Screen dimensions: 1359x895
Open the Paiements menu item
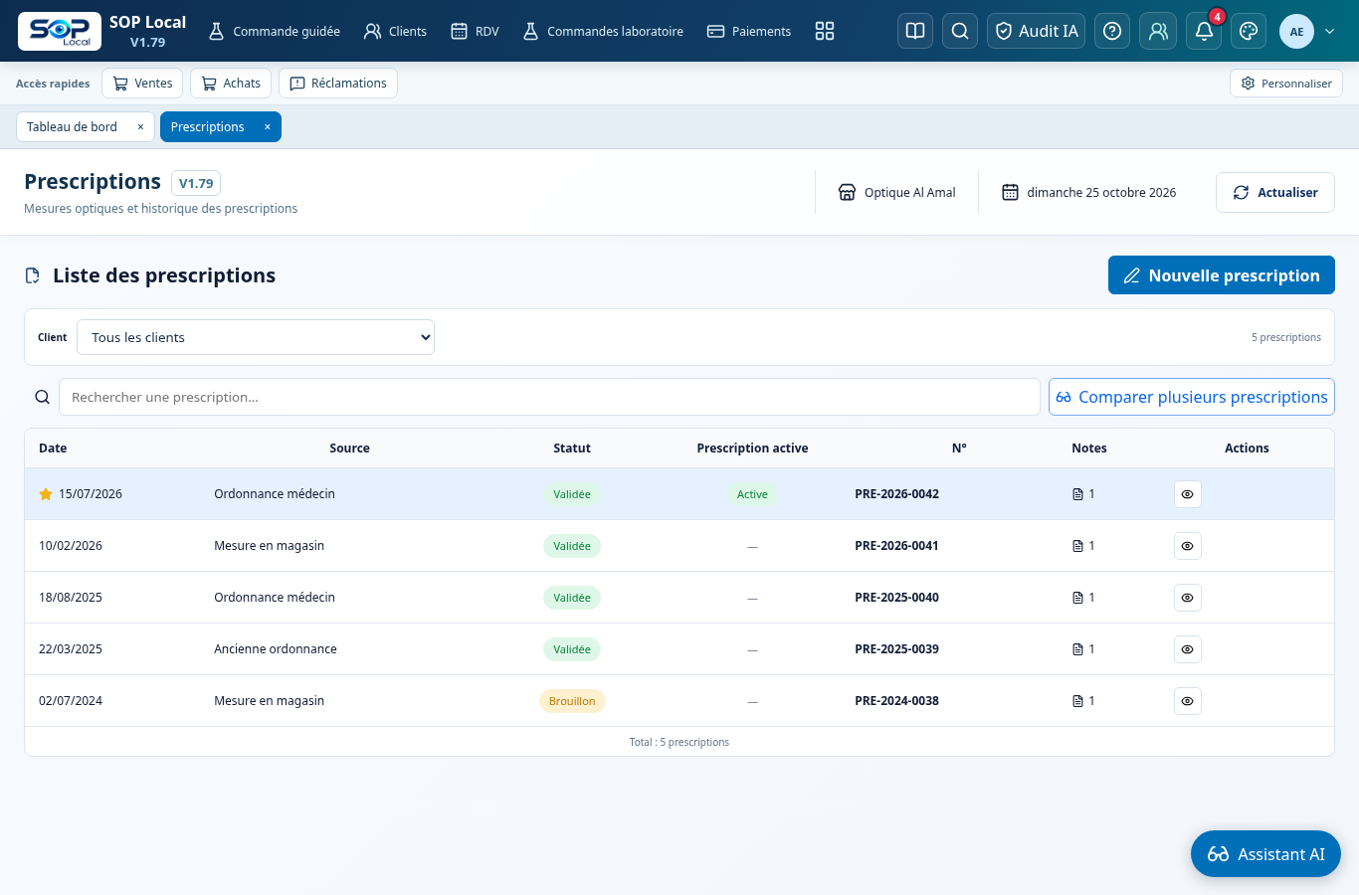[749, 31]
